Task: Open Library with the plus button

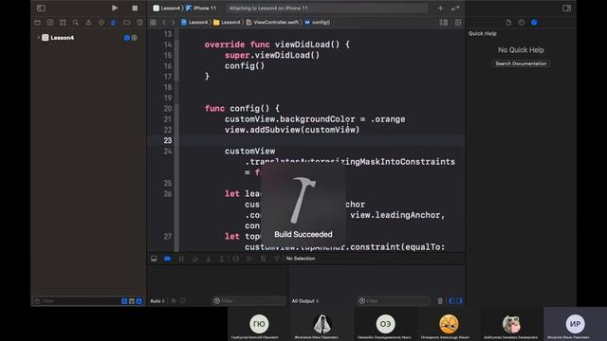Action: [x=440, y=8]
